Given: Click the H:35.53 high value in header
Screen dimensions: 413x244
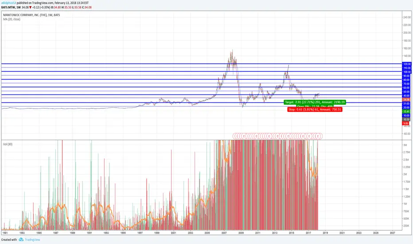Looking at the screenshot, I should [66, 8].
